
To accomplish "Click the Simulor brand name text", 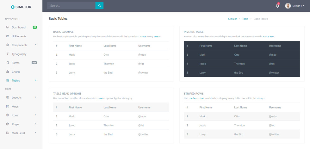I will click(24, 7).
